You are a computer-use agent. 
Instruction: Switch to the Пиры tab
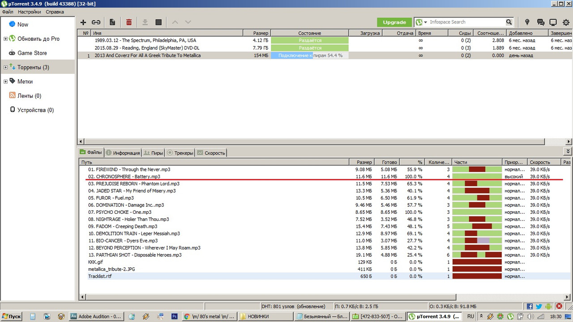click(x=153, y=153)
